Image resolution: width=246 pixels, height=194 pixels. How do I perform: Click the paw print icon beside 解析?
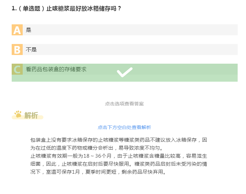click(18, 115)
